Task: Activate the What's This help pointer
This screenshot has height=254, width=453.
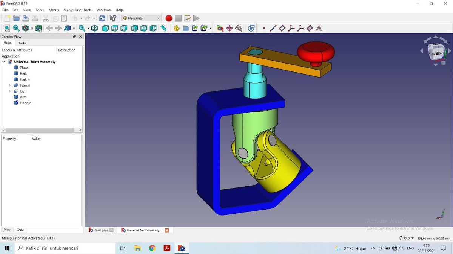Action: pos(112,18)
